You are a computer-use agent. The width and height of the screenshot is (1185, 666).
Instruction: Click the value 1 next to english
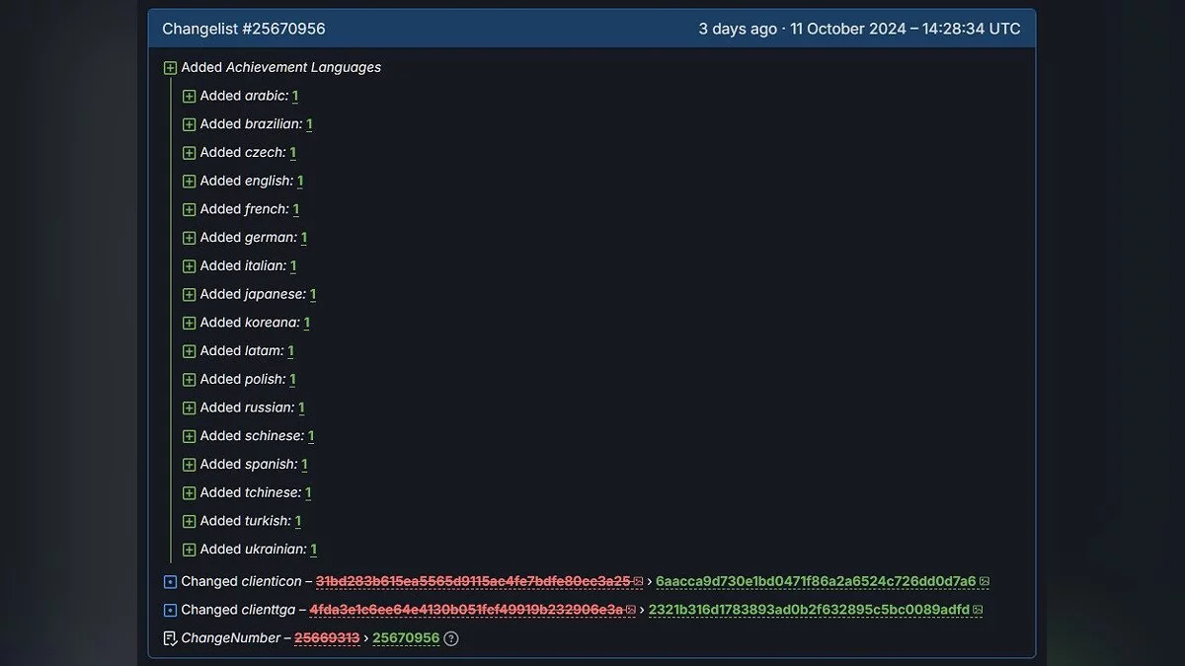(x=300, y=182)
